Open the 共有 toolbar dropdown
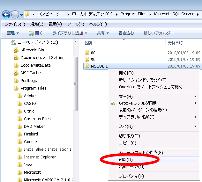Image resolution: width=202 pixels, height=182 pixels. 103,33
